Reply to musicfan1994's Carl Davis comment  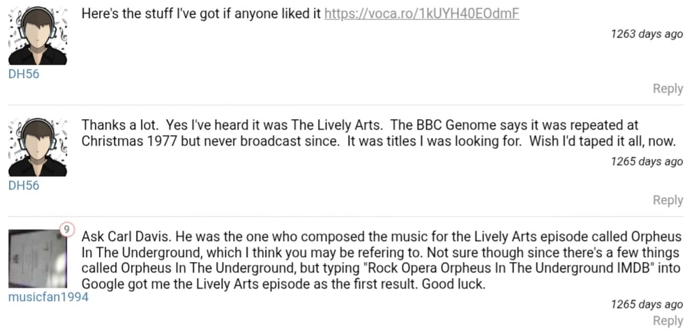click(x=668, y=321)
